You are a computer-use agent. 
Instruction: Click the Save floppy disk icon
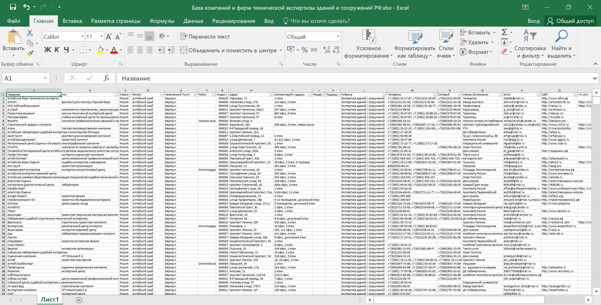point(13,7)
